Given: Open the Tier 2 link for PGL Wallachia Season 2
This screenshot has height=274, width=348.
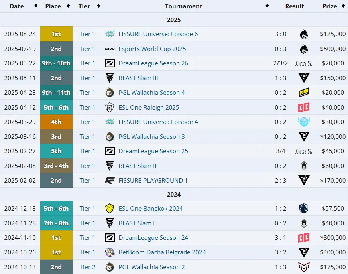Looking at the screenshot, I should pos(88,267).
